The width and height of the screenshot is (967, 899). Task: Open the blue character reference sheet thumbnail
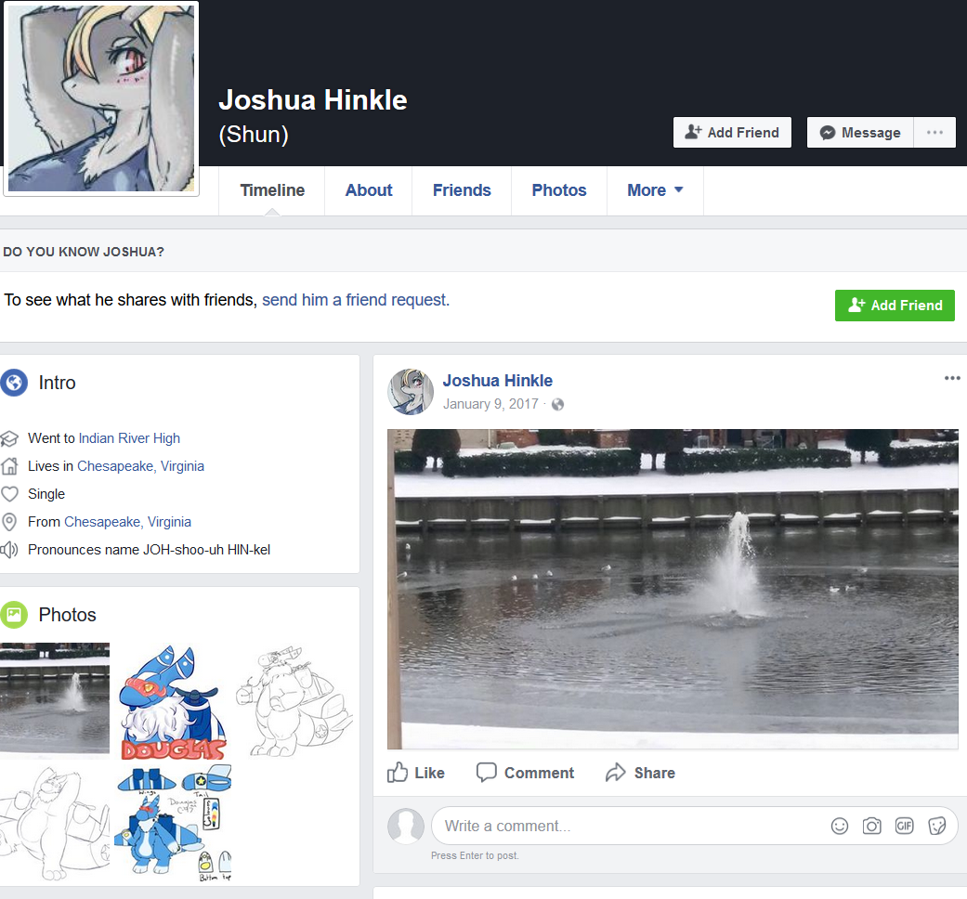[174, 823]
